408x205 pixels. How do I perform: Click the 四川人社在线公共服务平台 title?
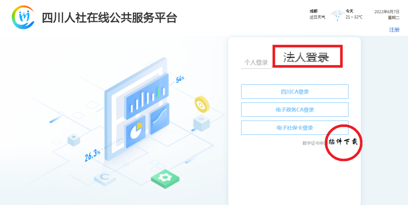click(110, 18)
